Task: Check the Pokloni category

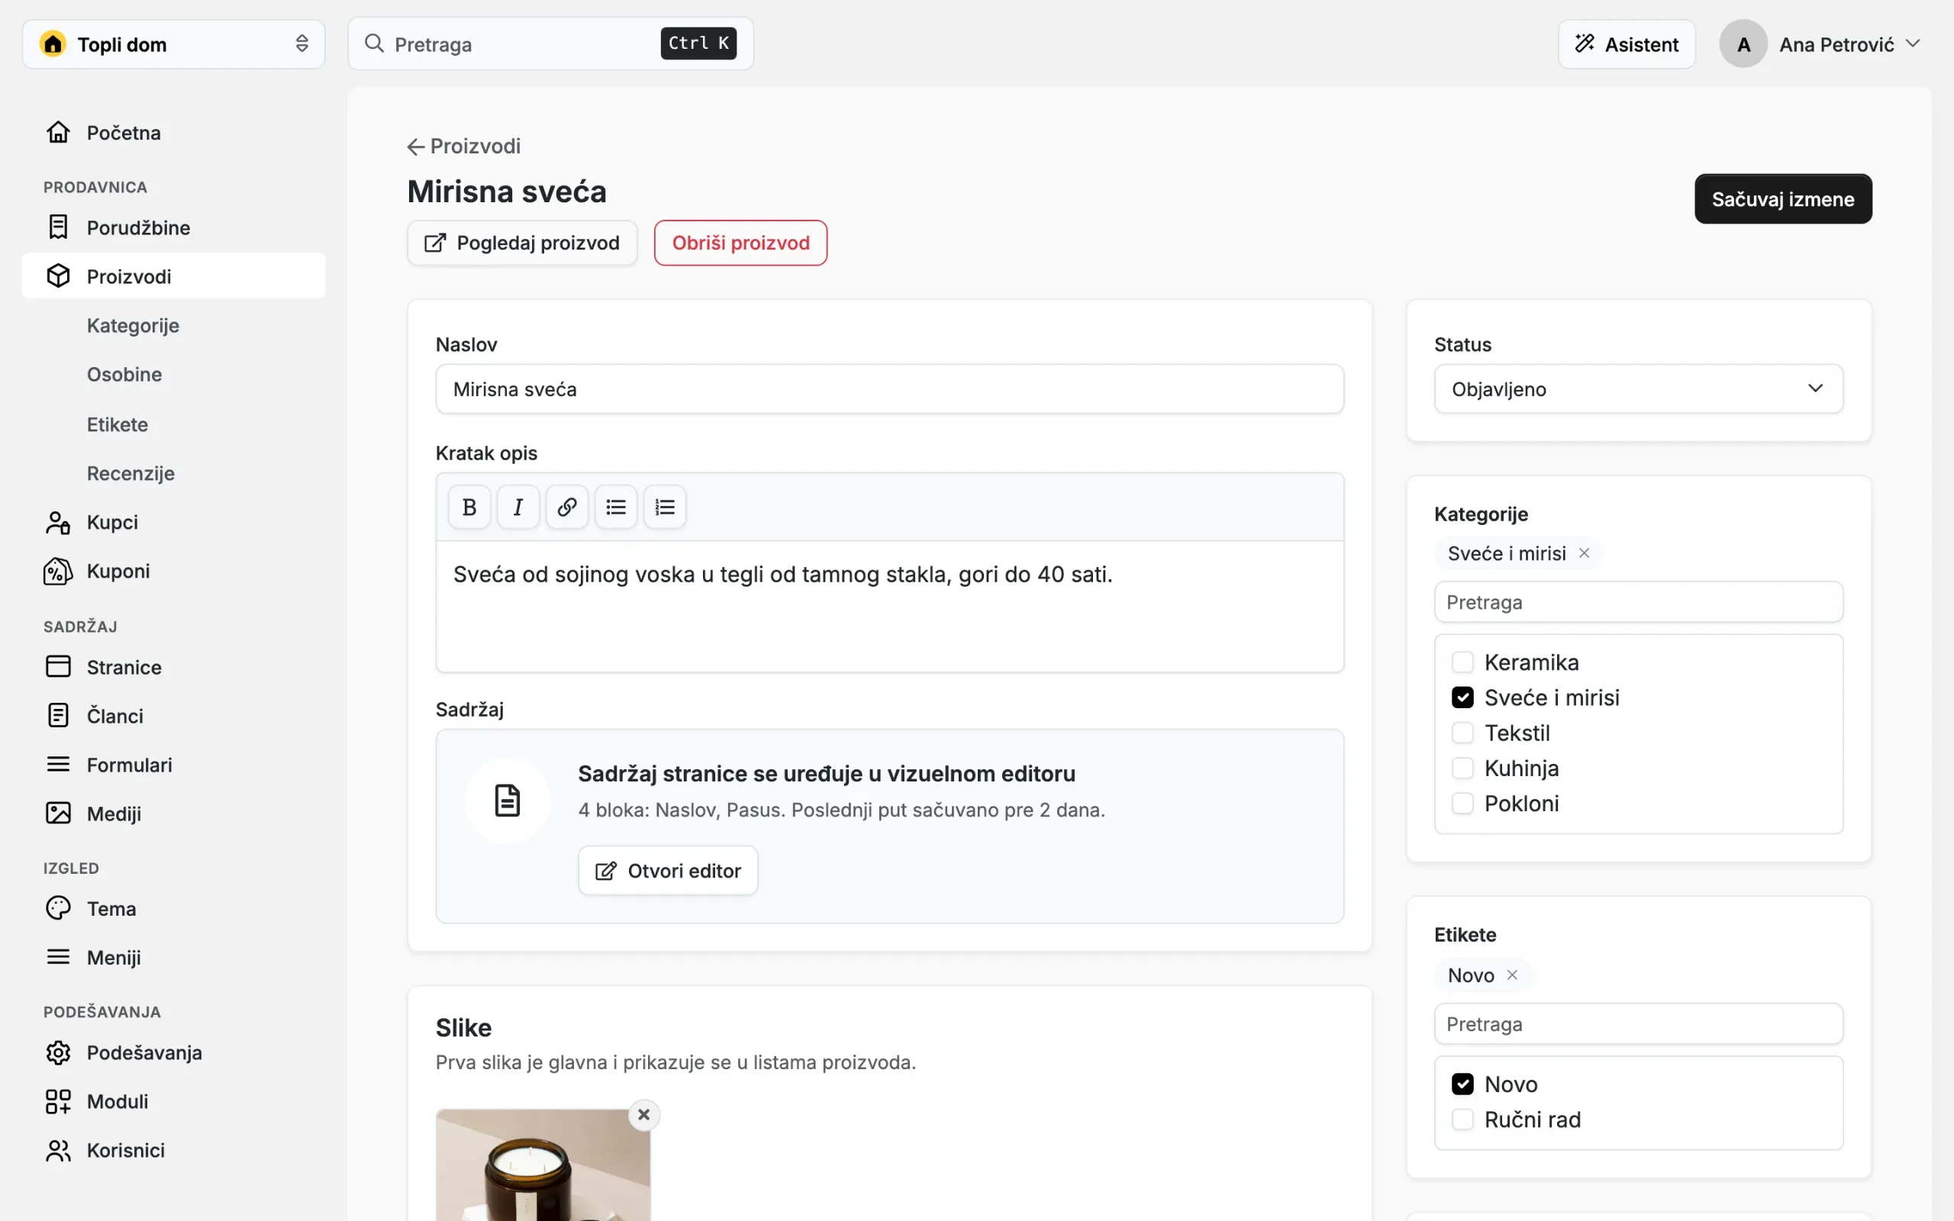Action: pos(1462,804)
